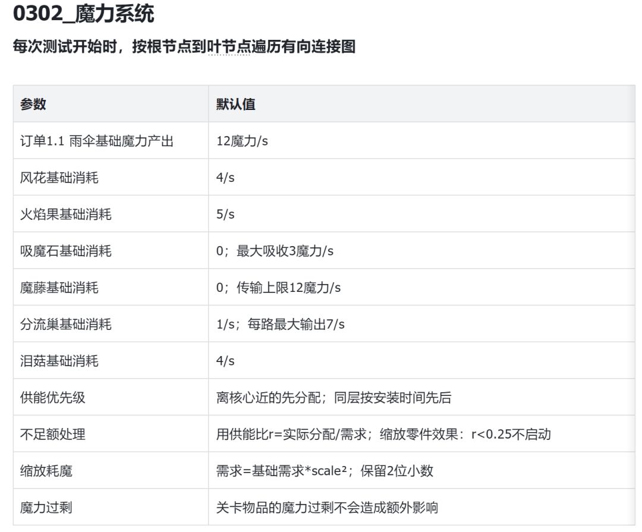Select the "供能优先级" parameter cell
The height and width of the screenshot is (532, 642).
pos(111,397)
